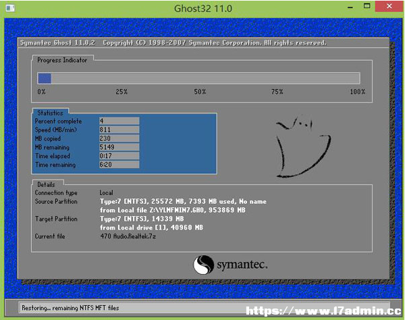
Task: Click the Local connection value
Action: (106, 192)
